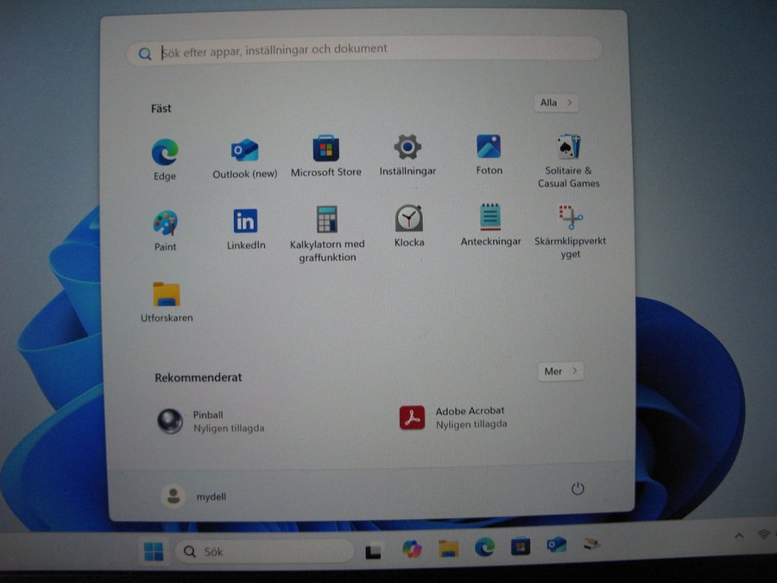Click the power button in Start menu
This screenshot has height=583, width=777.
578,489
